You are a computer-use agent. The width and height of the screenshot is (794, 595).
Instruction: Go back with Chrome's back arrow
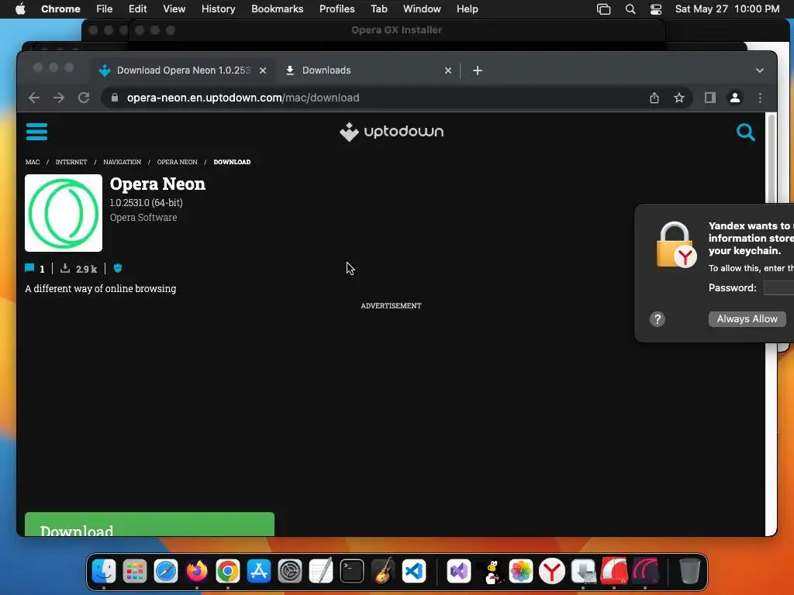pos(34,98)
